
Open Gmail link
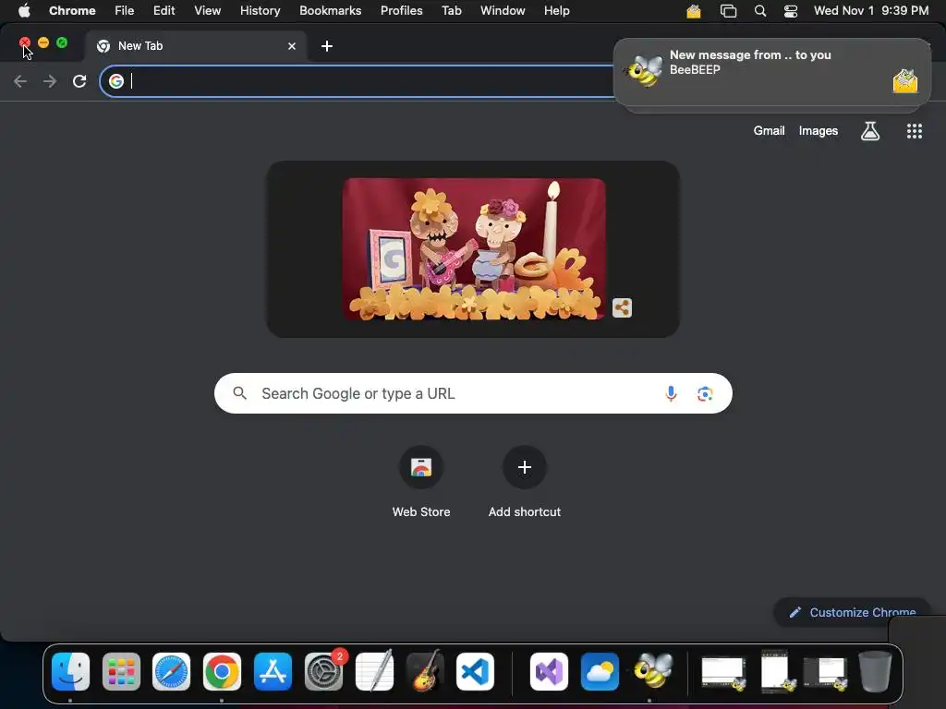click(769, 131)
